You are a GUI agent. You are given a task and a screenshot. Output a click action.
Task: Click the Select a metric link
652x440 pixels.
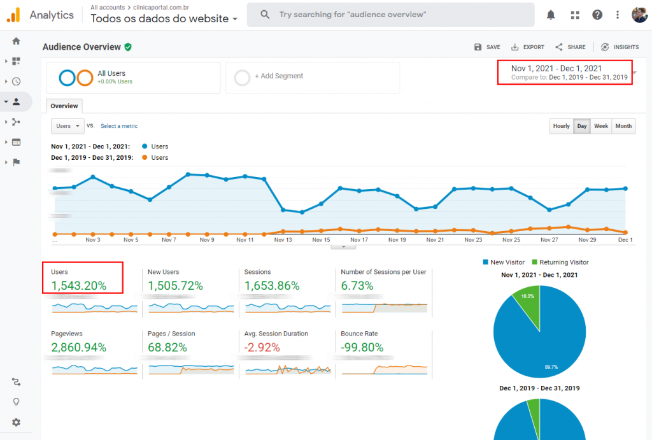pos(118,126)
